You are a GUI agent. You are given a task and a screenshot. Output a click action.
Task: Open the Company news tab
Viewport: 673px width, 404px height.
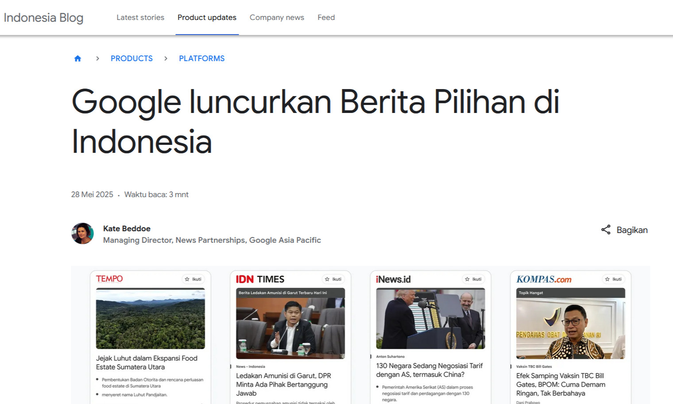pyautogui.click(x=277, y=17)
